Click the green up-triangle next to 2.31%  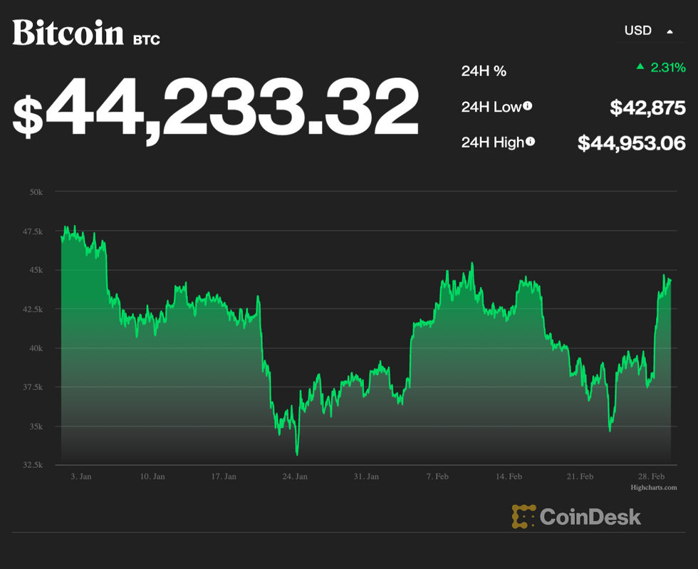pyautogui.click(x=640, y=67)
